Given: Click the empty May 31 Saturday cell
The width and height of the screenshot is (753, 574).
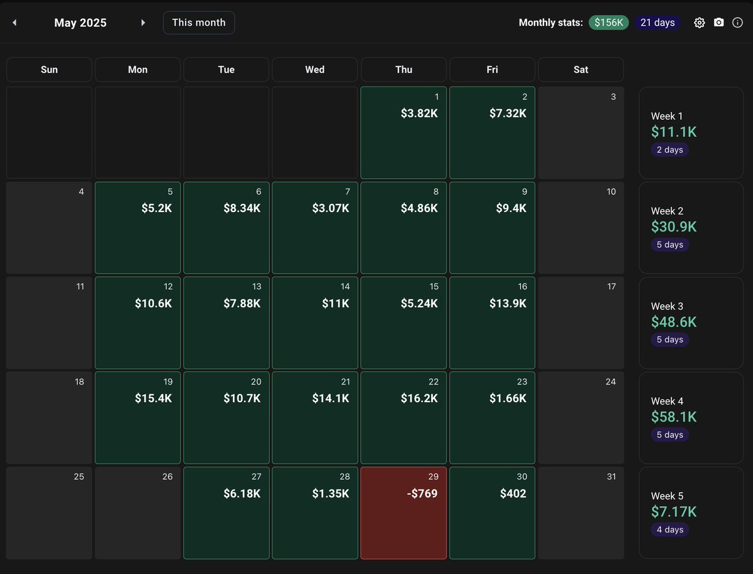Looking at the screenshot, I should 580,513.
